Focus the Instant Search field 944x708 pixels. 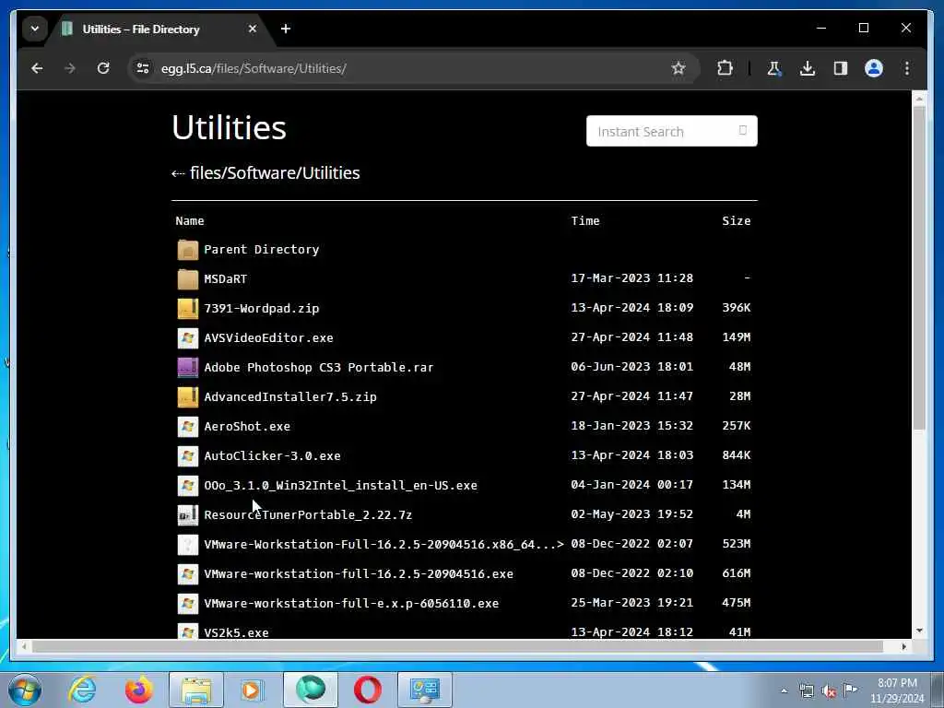pos(672,131)
